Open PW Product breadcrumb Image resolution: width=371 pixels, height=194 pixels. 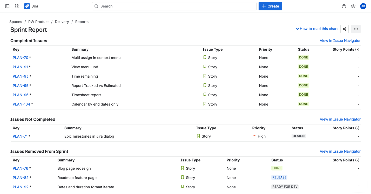pyautogui.click(x=38, y=22)
